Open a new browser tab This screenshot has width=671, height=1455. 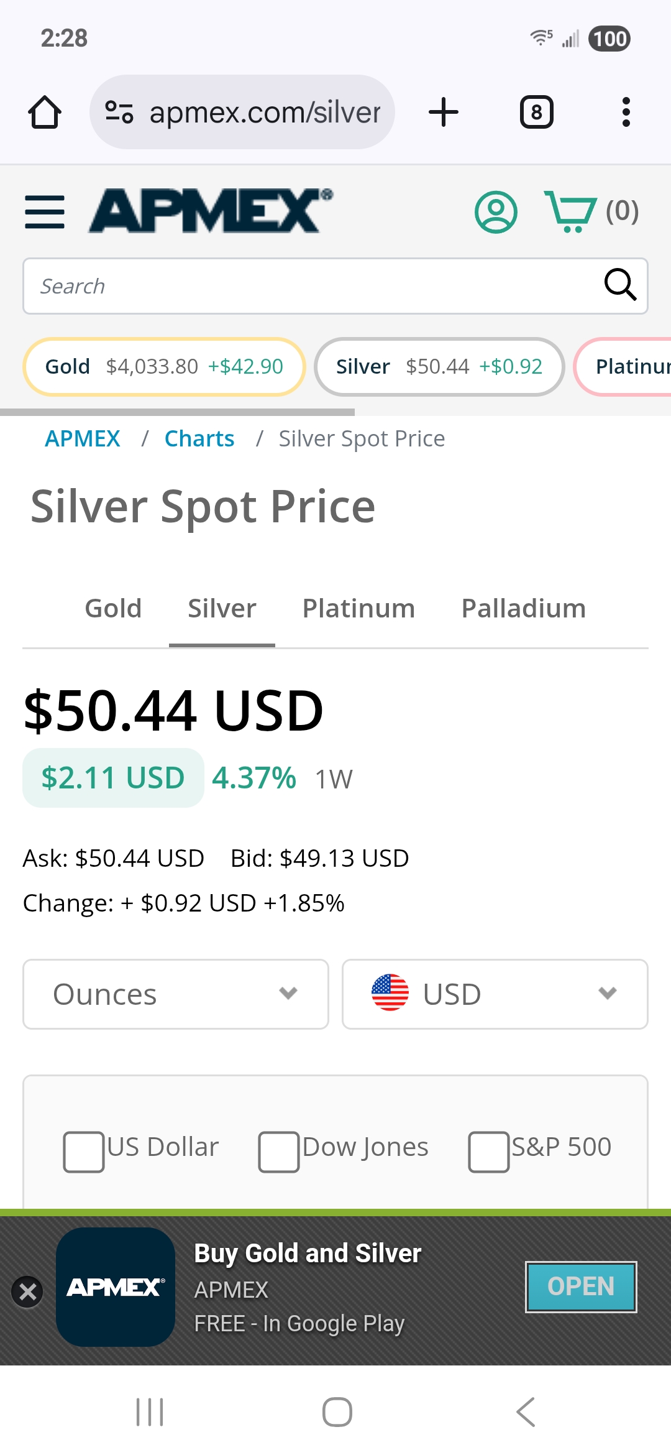click(444, 113)
